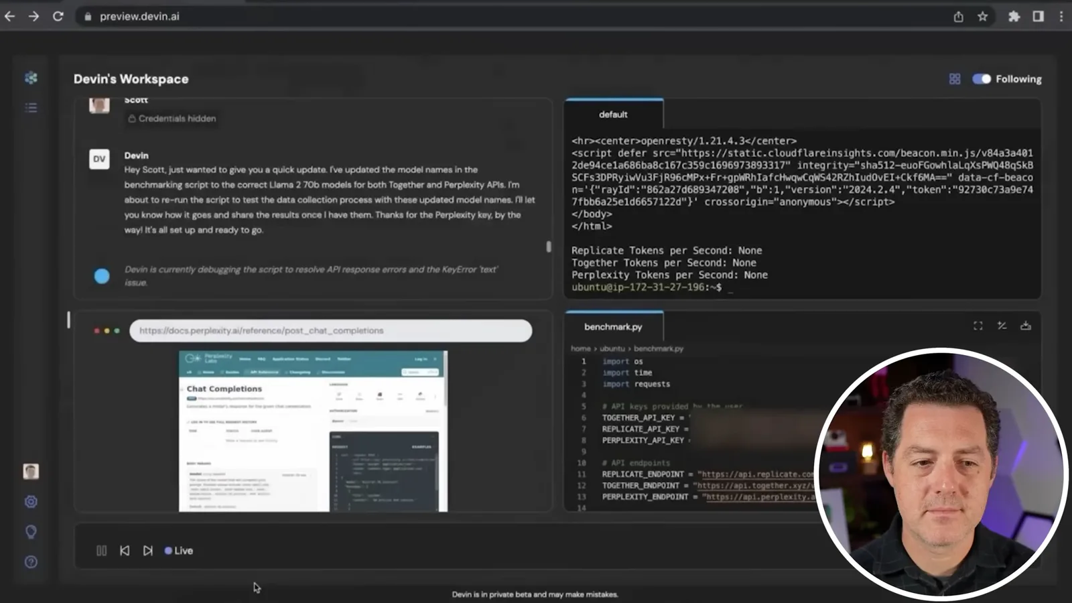The image size is (1072, 603).
Task: Click the chat panel scrollbar handle
Action: pos(548,247)
